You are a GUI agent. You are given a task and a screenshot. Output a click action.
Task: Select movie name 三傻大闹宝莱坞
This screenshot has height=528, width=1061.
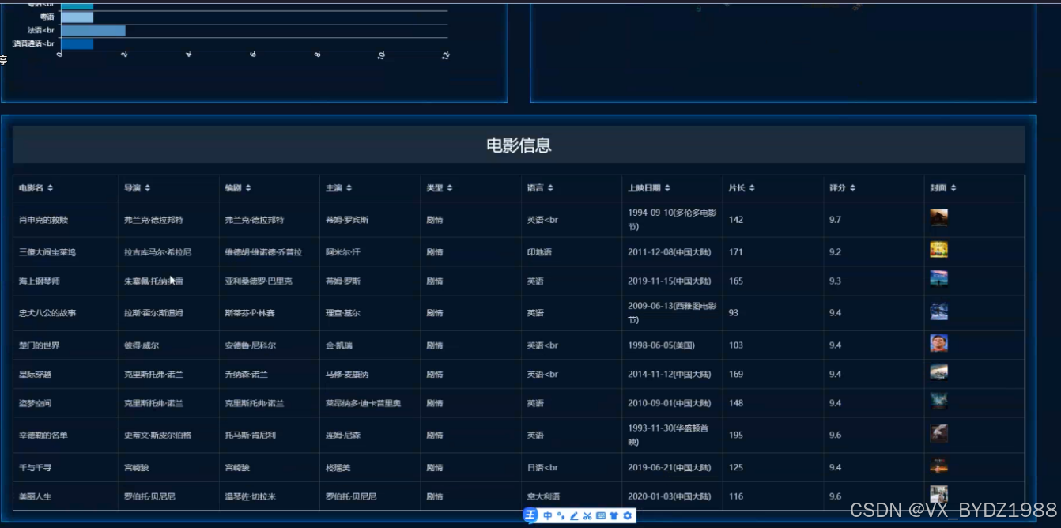[x=47, y=252]
